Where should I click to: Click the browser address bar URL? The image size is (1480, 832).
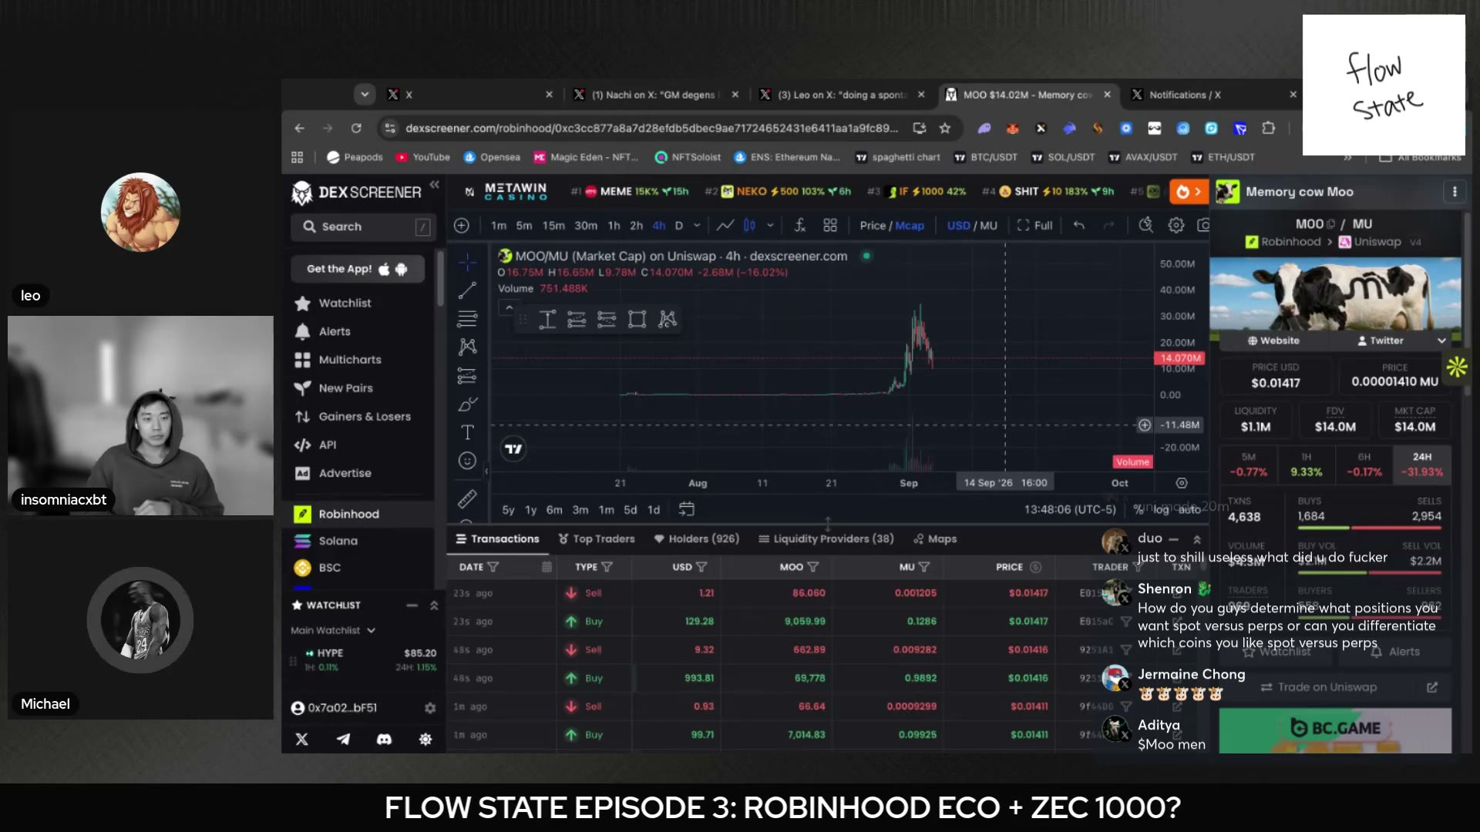point(651,128)
